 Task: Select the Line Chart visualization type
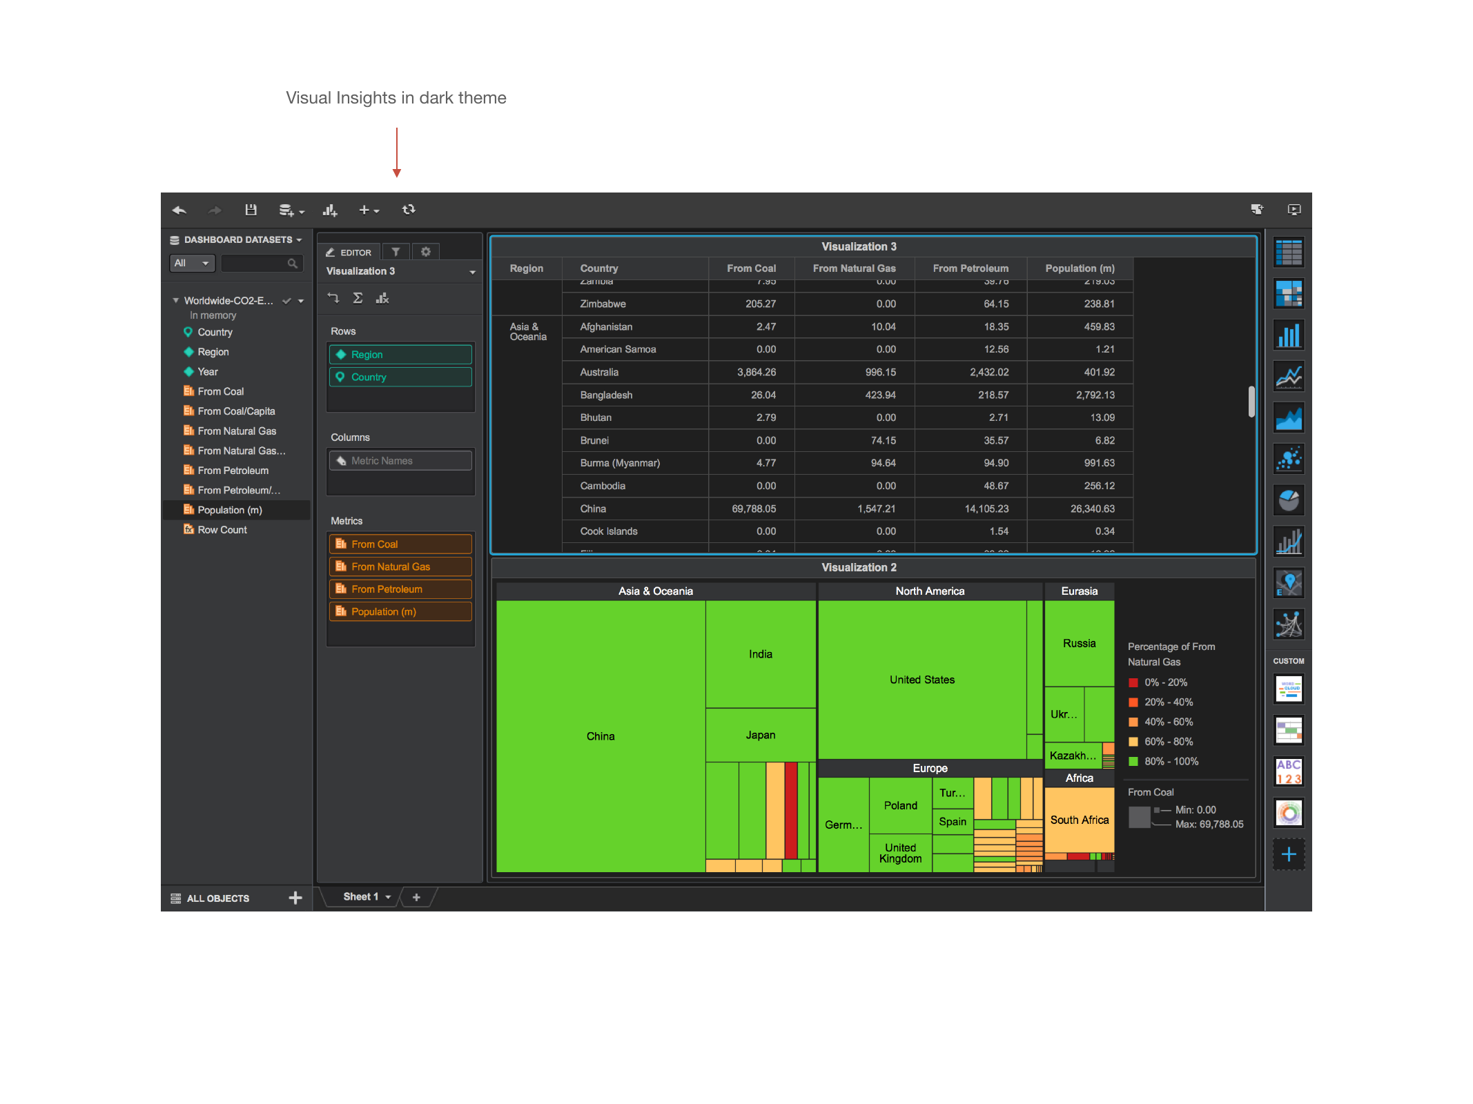[x=1289, y=377]
